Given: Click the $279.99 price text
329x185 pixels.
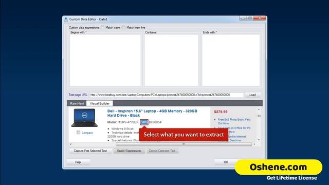Looking at the screenshot, I should (221, 112).
